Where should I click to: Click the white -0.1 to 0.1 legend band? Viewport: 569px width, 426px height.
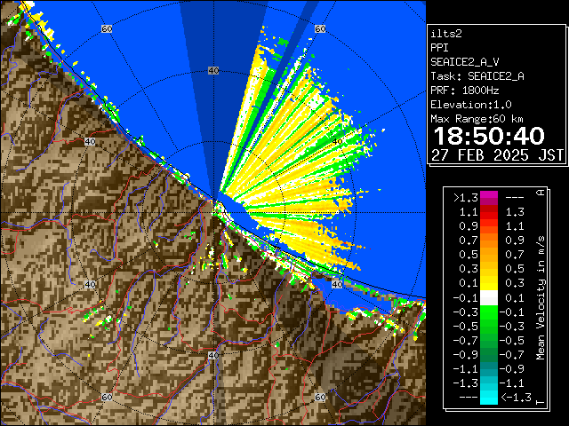point(489,298)
